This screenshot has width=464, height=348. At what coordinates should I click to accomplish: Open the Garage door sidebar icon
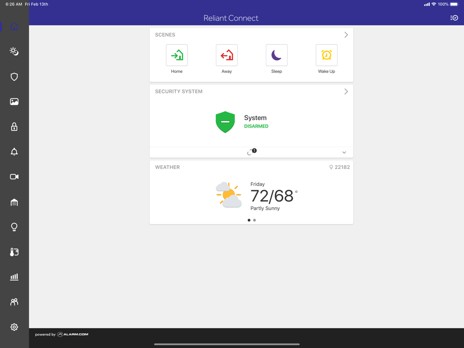click(14, 202)
